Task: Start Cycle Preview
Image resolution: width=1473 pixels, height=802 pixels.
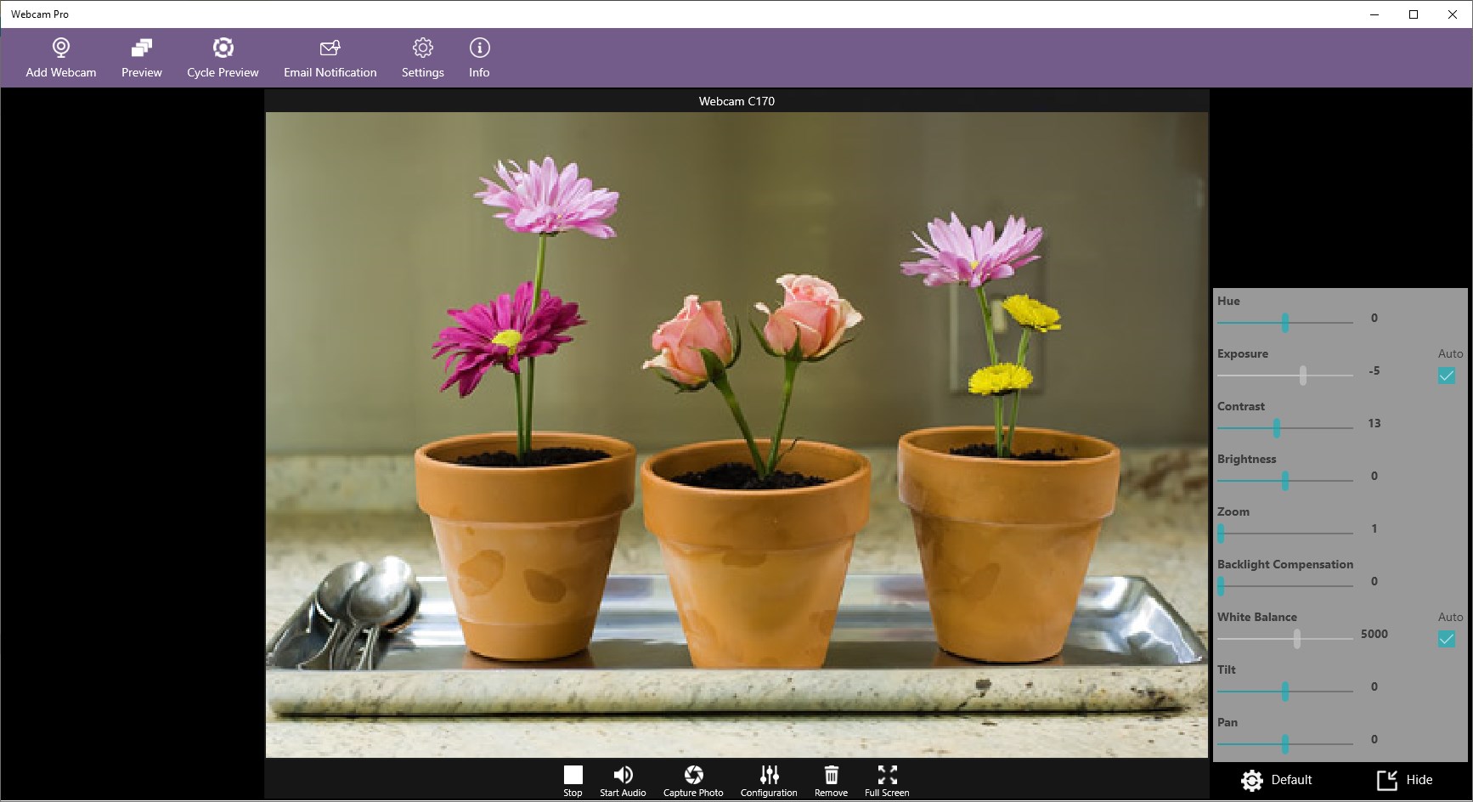Action: pos(223,56)
